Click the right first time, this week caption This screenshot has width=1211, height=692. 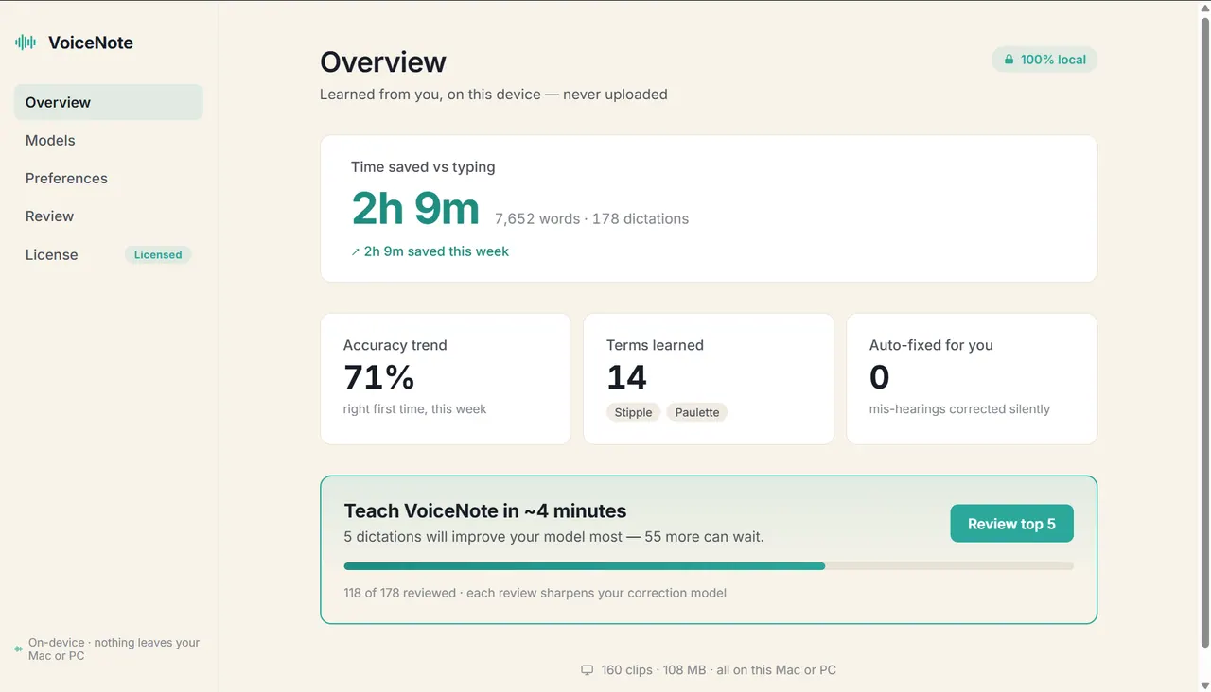coord(414,409)
